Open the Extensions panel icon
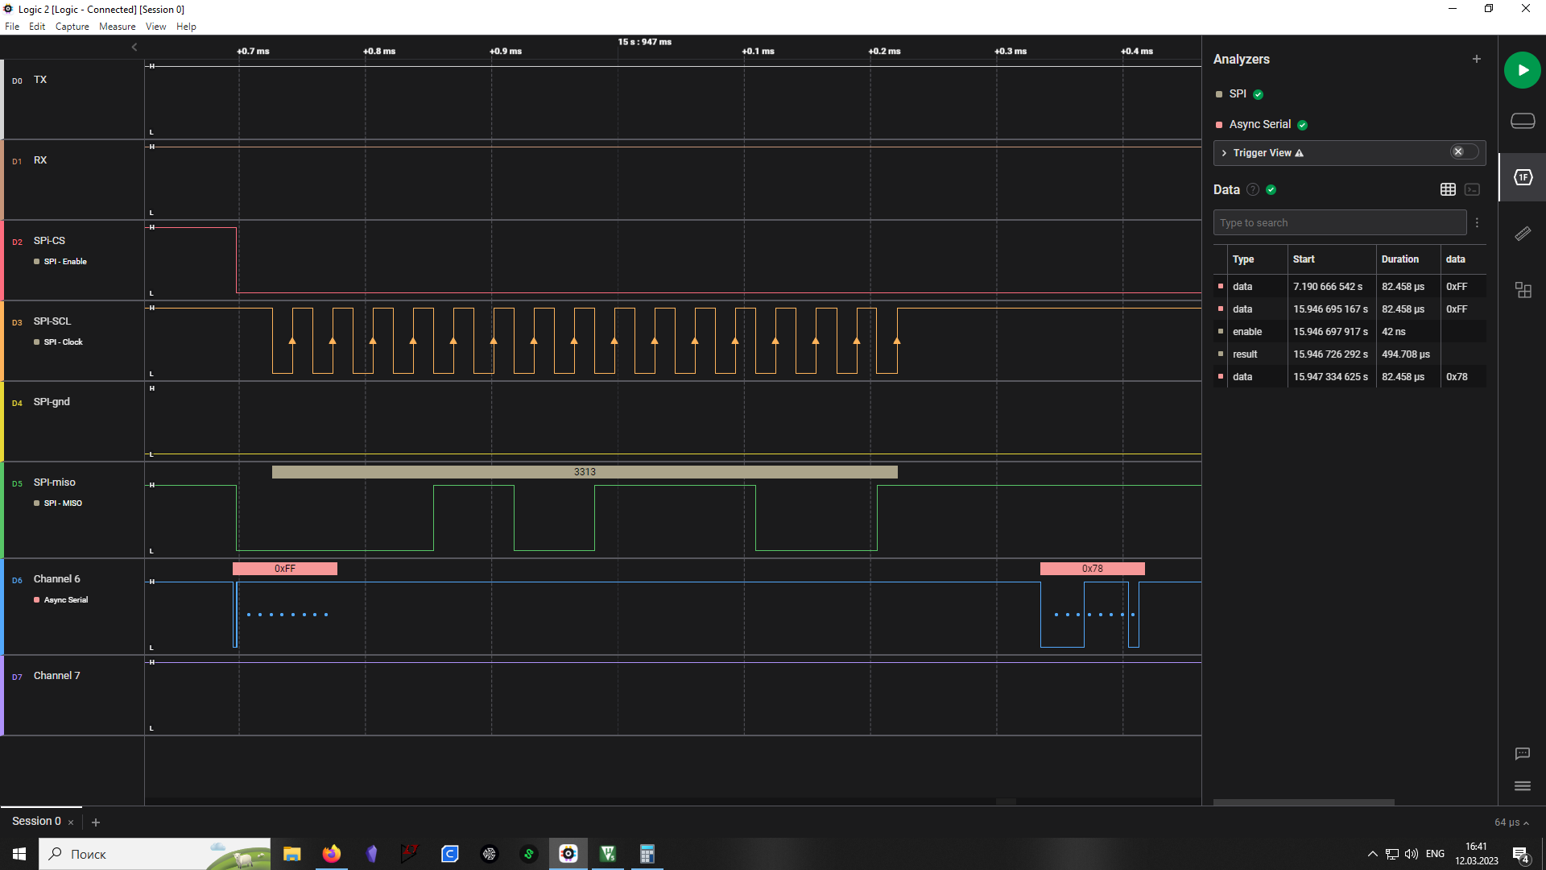Screen dimensions: 1546x870 (x=1522, y=290)
